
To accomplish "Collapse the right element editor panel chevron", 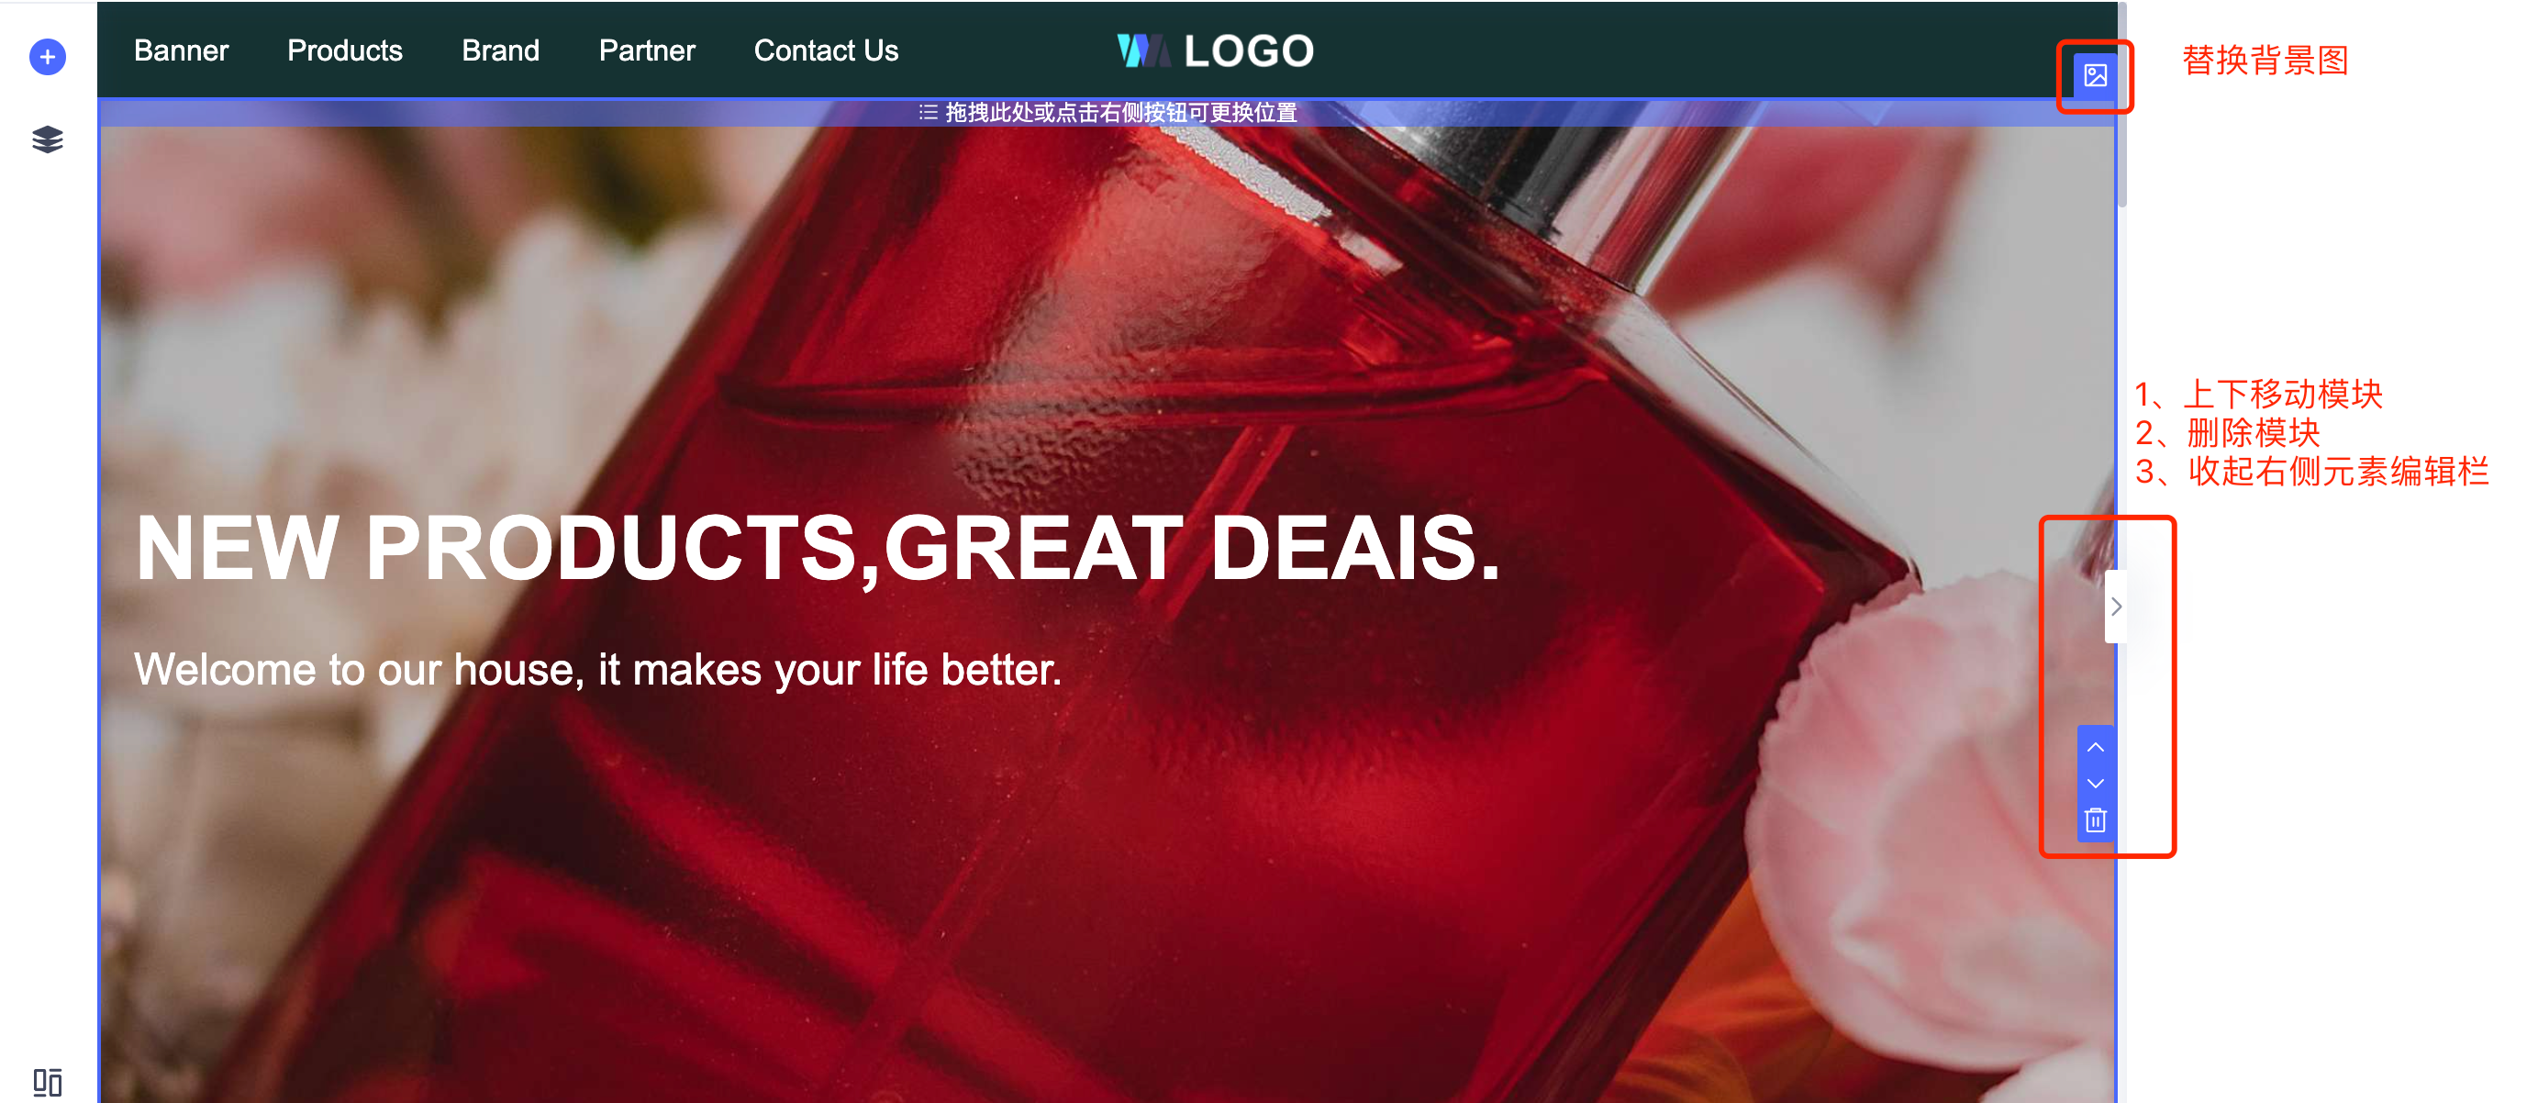I will pos(2115,607).
